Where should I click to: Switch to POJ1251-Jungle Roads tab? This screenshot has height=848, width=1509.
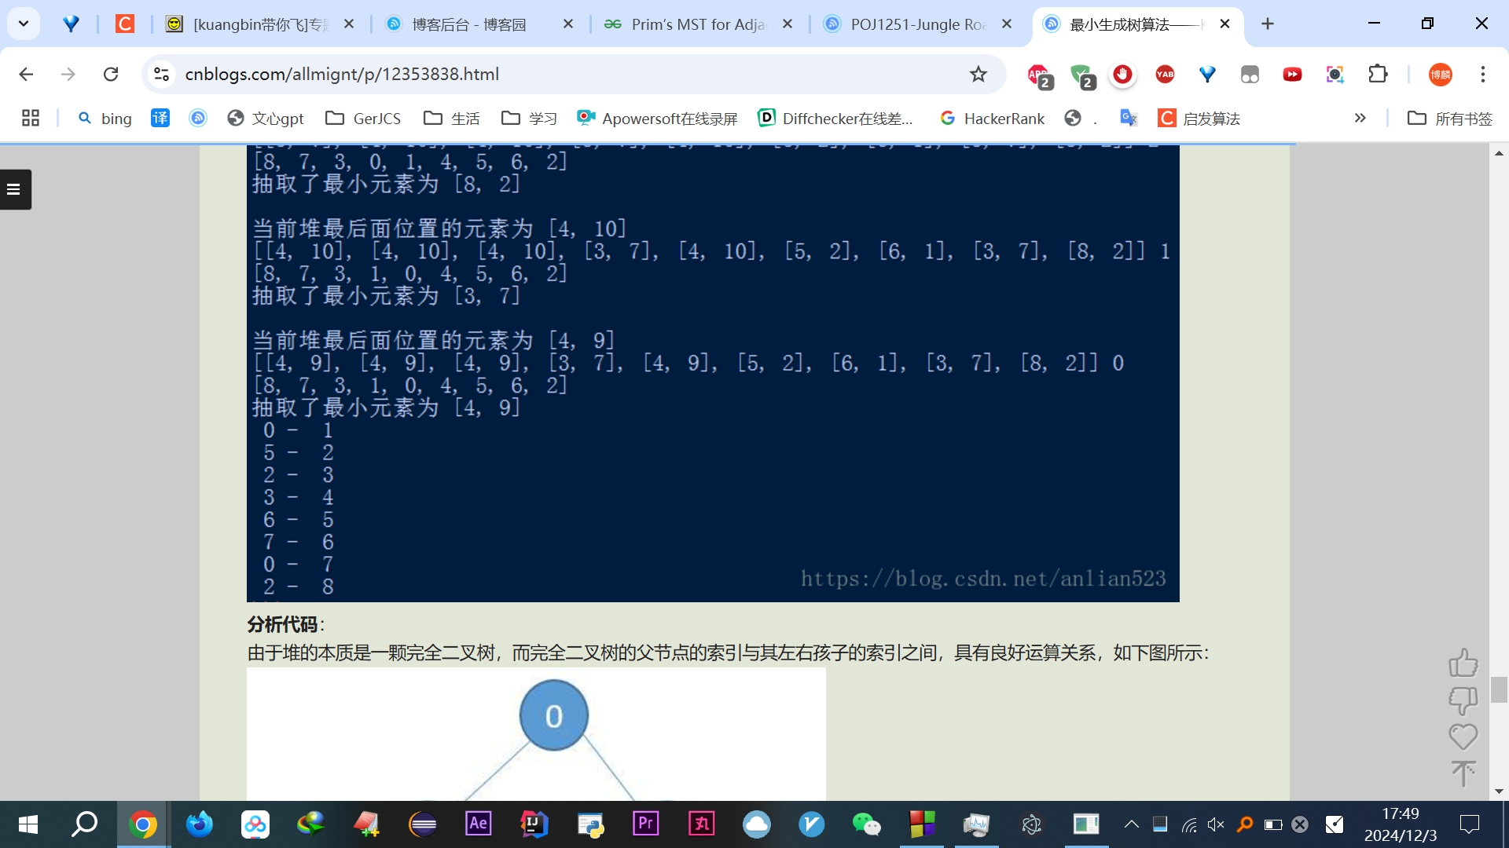pyautogui.click(x=916, y=24)
